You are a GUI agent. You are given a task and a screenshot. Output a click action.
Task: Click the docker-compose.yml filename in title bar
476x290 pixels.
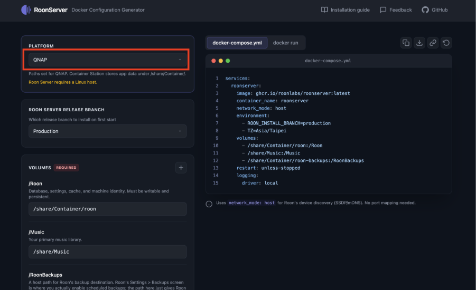tap(328, 61)
